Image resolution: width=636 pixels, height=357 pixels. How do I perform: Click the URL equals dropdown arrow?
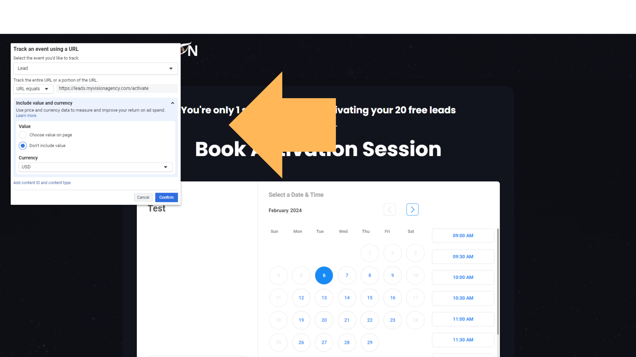tap(46, 88)
